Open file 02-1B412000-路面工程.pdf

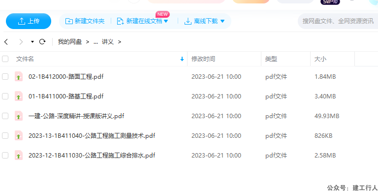pyautogui.click(x=66, y=77)
